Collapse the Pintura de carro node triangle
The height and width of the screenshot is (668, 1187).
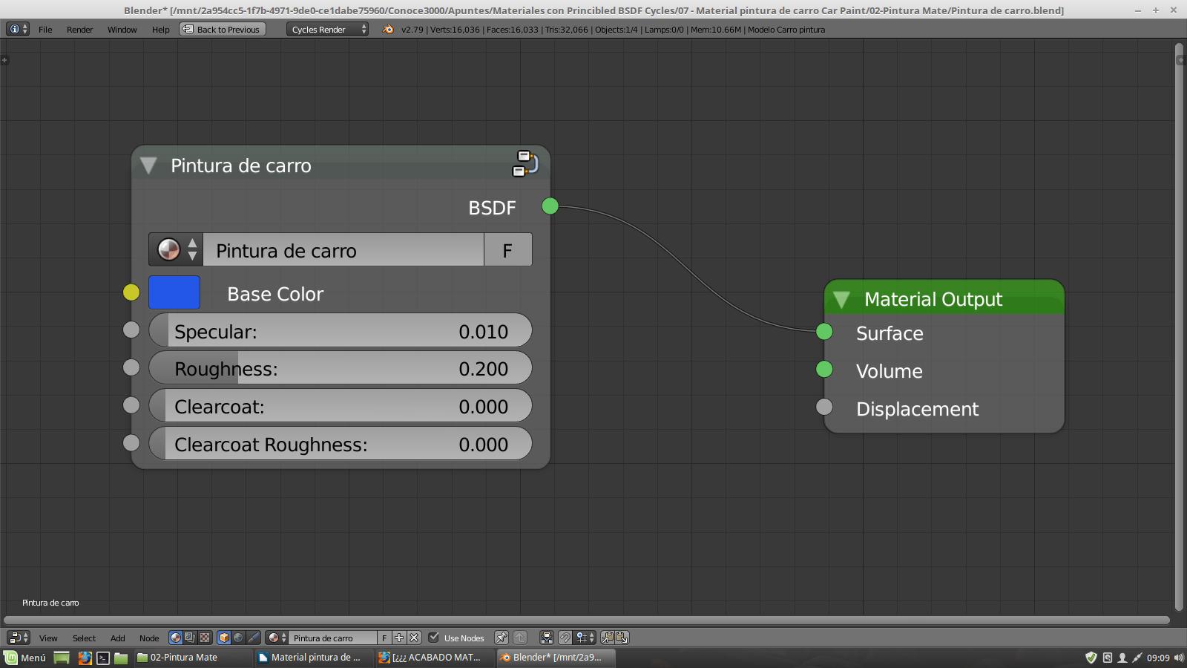pos(148,166)
